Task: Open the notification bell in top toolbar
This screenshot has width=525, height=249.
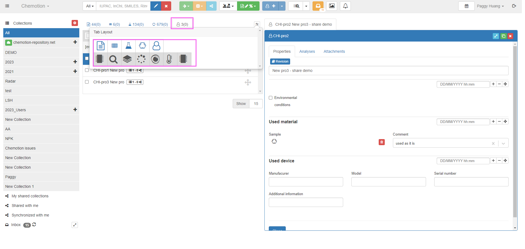Action: click(345, 6)
